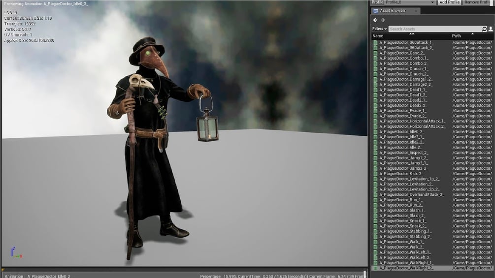Click the magnifier search icon
495x278 pixels.
click(x=484, y=29)
